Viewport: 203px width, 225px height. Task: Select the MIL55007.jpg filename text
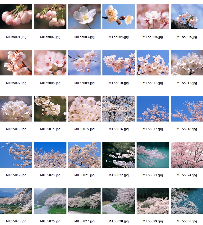[x=16, y=83]
